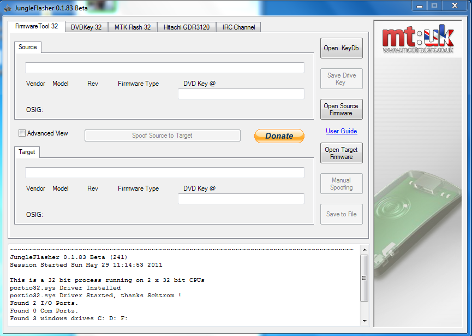Click 'portio32.sys Driver Installed' log line
The image size is (472, 336).
(x=65, y=288)
